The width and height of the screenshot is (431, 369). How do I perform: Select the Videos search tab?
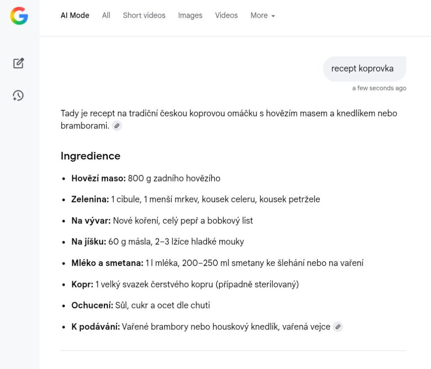[226, 16]
